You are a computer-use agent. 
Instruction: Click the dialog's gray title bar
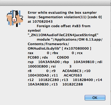(55, 3)
